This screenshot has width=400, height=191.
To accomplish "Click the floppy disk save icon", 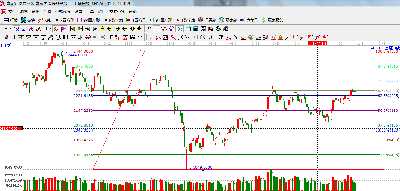I will pos(211,29).
